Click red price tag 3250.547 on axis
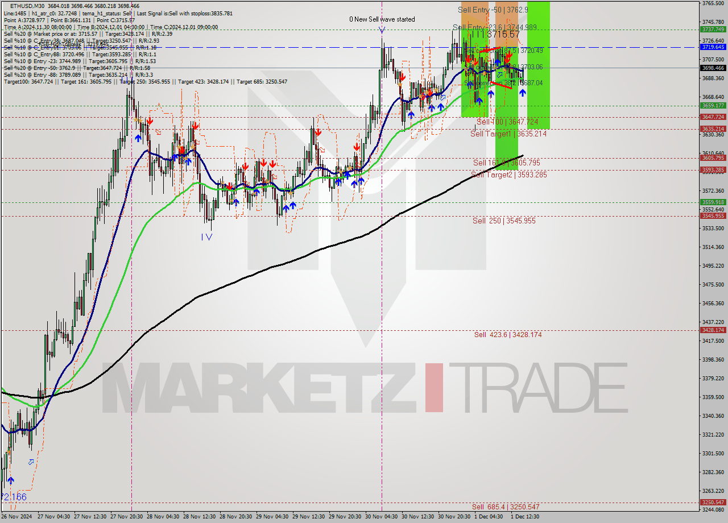This screenshot has width=728, height=523. (713, 503)
